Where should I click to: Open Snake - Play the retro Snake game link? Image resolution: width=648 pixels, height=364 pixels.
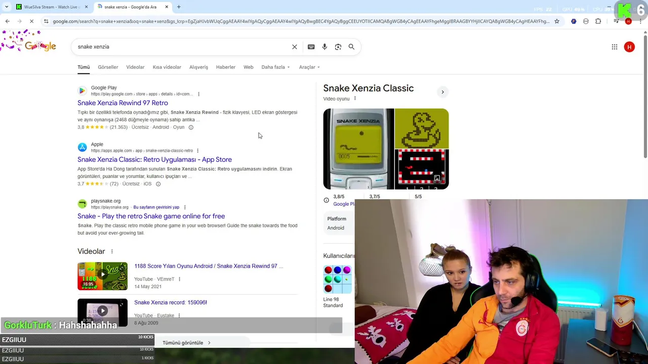[151, 216]
